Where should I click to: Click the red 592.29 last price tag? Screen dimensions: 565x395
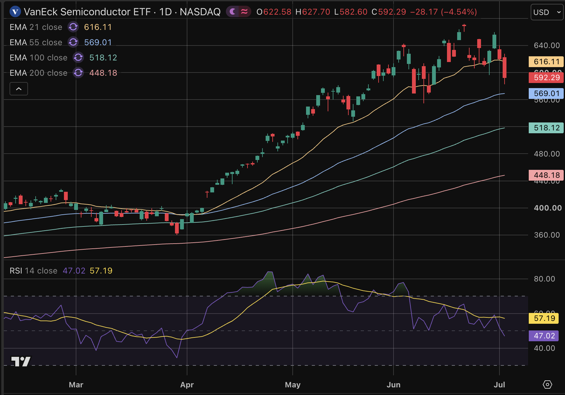pos(546,78)
